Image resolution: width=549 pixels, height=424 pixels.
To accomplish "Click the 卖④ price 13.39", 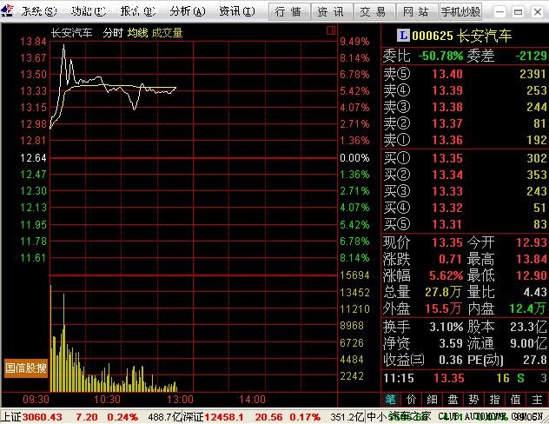I will click(447, 90).
